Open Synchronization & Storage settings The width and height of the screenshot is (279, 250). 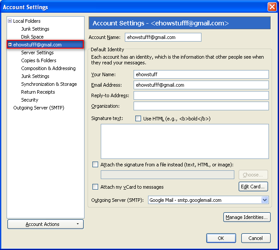coord(49,84)
